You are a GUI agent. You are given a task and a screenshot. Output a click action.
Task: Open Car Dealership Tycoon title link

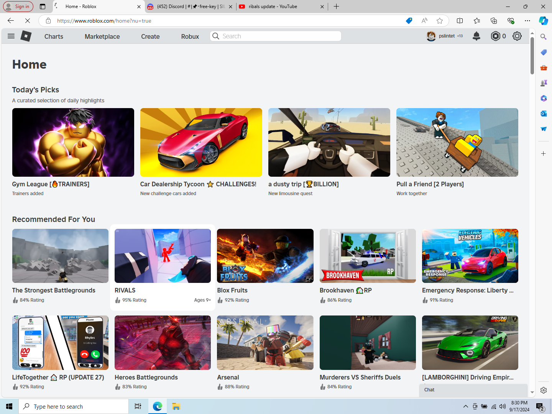pos(198,184)
